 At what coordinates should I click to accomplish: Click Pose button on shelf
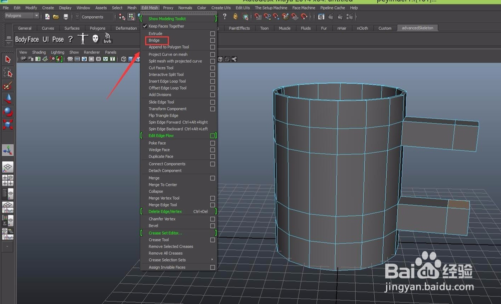pyautogui.click(x=58, y=39)
